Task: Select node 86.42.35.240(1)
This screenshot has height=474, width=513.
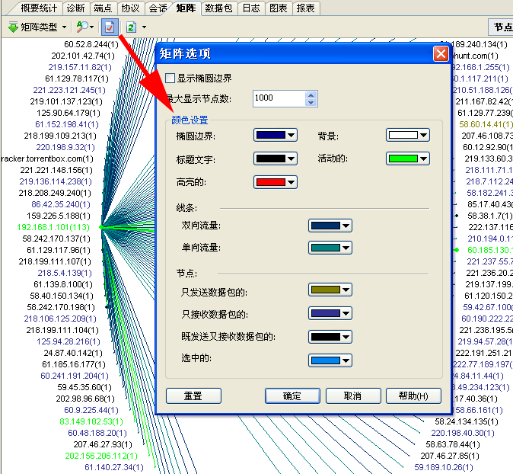Action: (61, 204)
